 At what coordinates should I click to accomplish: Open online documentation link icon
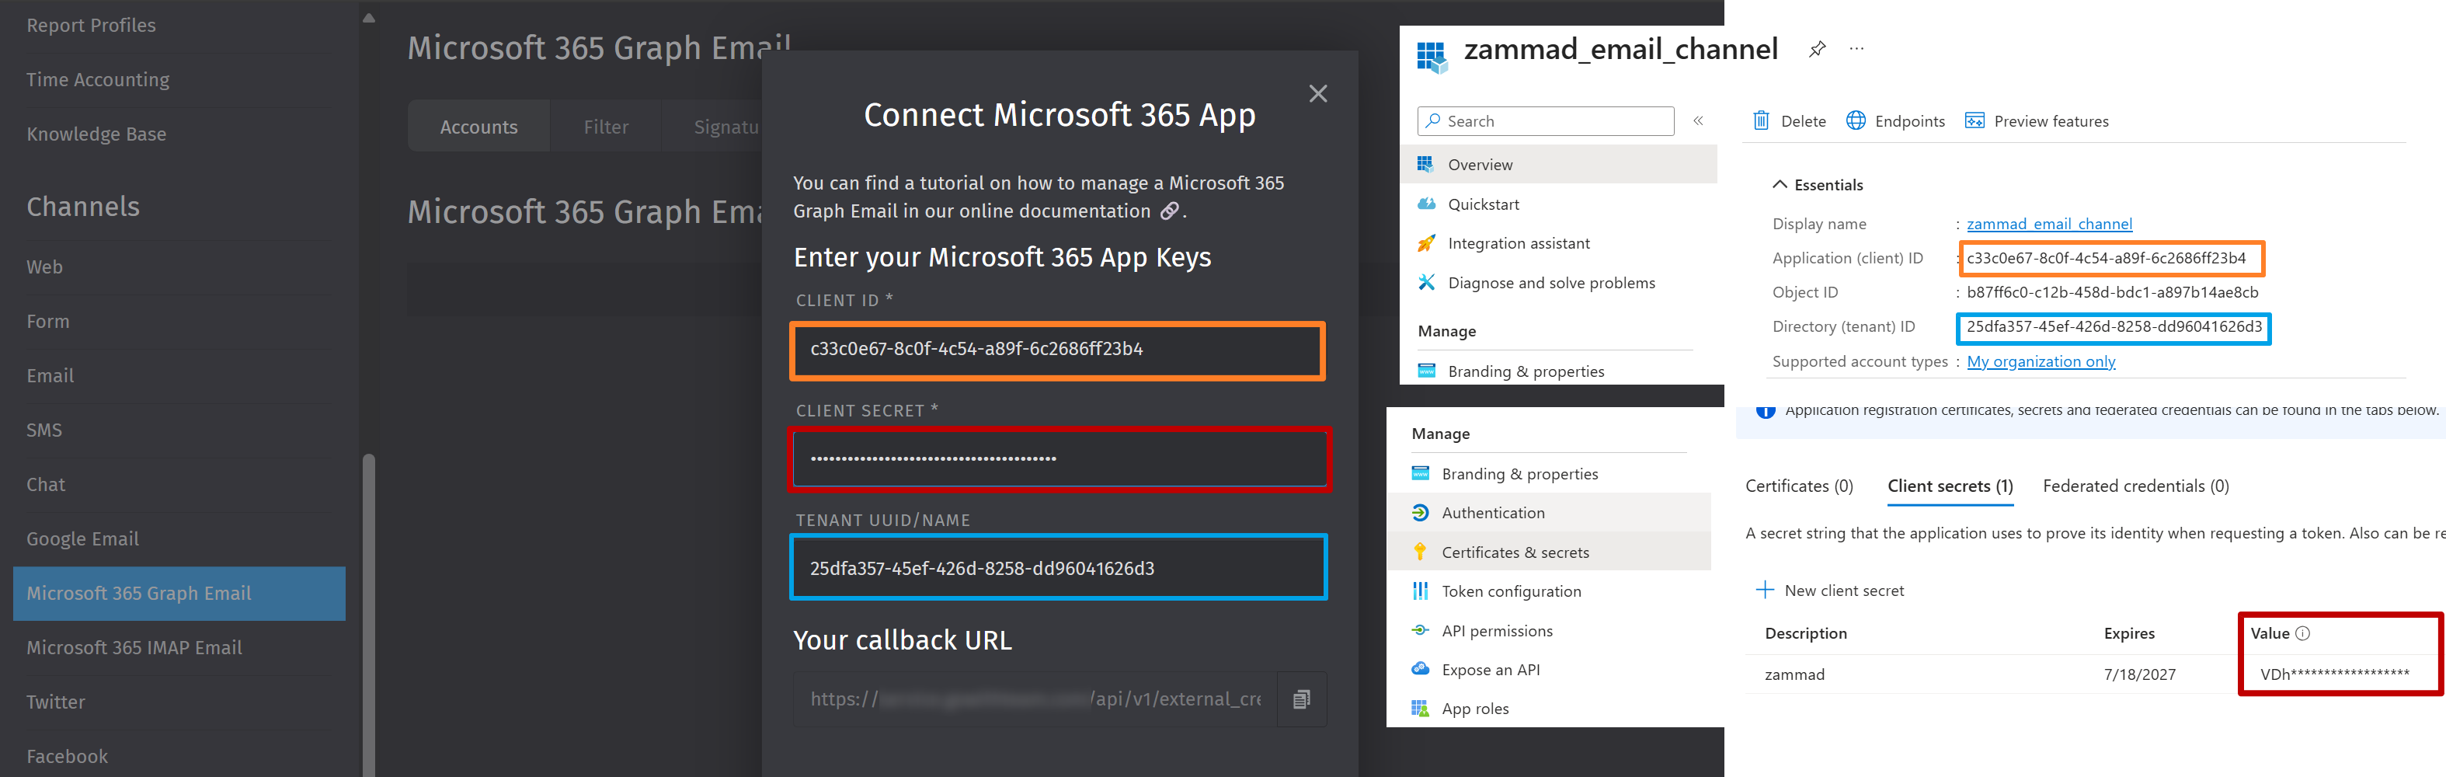point(1170,211)
